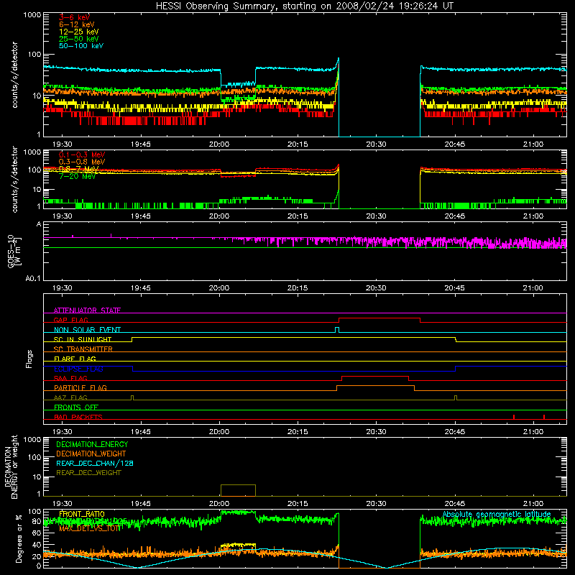Select the REAR_DEC_CHAN/128 legend label
This screenshot has width=575, height=575.
tap(95, 463)
